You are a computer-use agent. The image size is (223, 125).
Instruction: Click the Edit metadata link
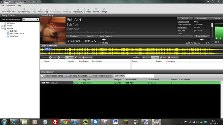pos(183,22)
